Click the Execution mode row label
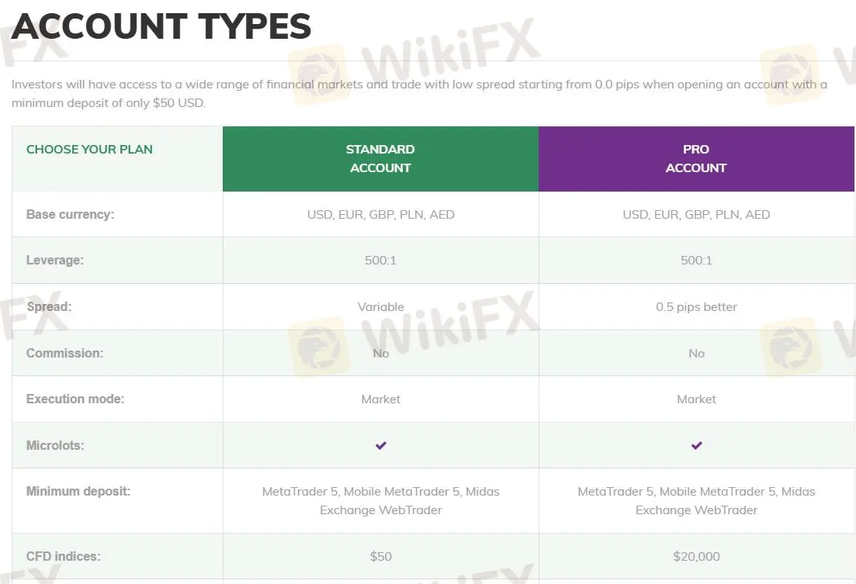Viewport: 856px width, 584px height. 75,399
